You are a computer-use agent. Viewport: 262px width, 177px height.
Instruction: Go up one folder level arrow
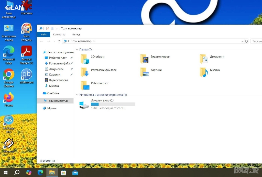pos(59,41)
